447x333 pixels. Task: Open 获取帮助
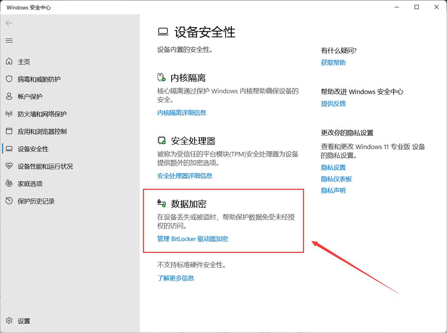(x=334, y=62)
